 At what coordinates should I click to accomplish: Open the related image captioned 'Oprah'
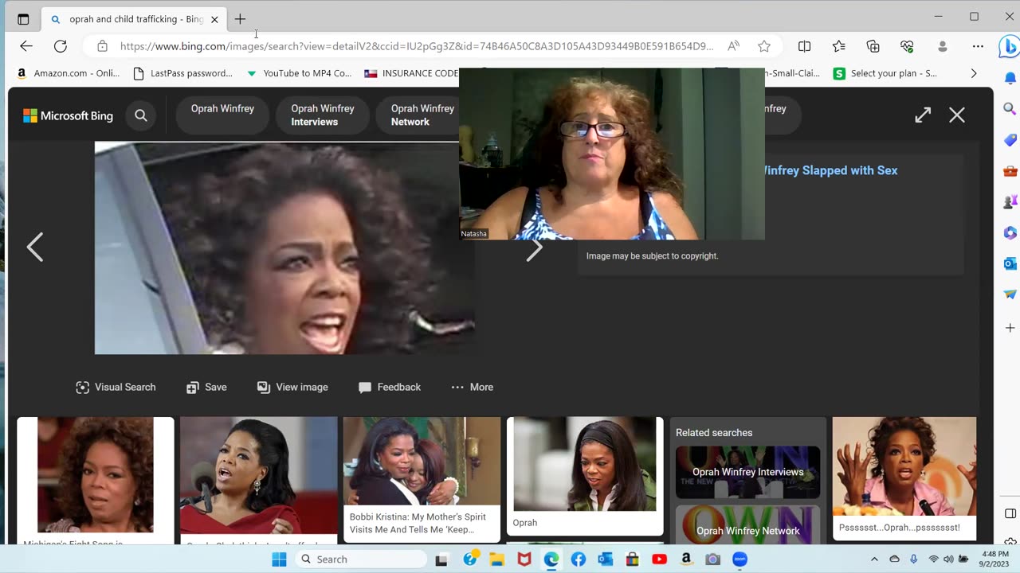pyautogui.click(x=585, y=476)
